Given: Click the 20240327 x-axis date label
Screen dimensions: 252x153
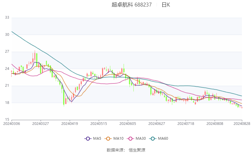Looking at the screenshot, I should pos(41,124).
